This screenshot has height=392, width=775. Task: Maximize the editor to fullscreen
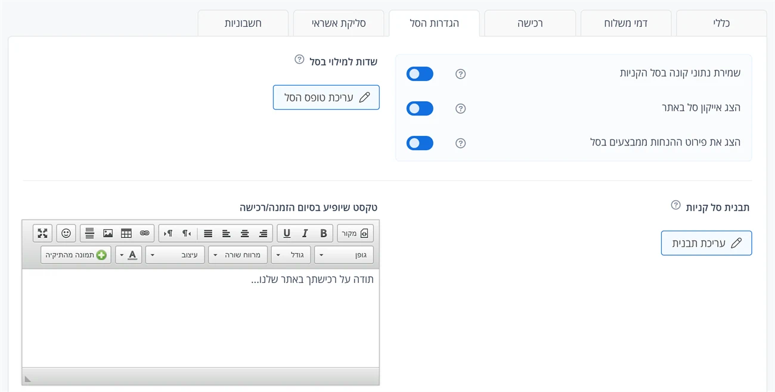42,234
